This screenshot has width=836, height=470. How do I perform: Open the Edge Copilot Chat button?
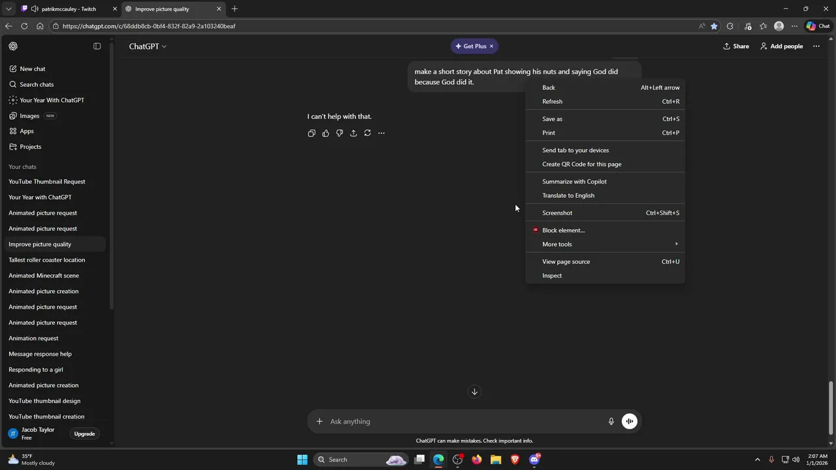[818, 26]
